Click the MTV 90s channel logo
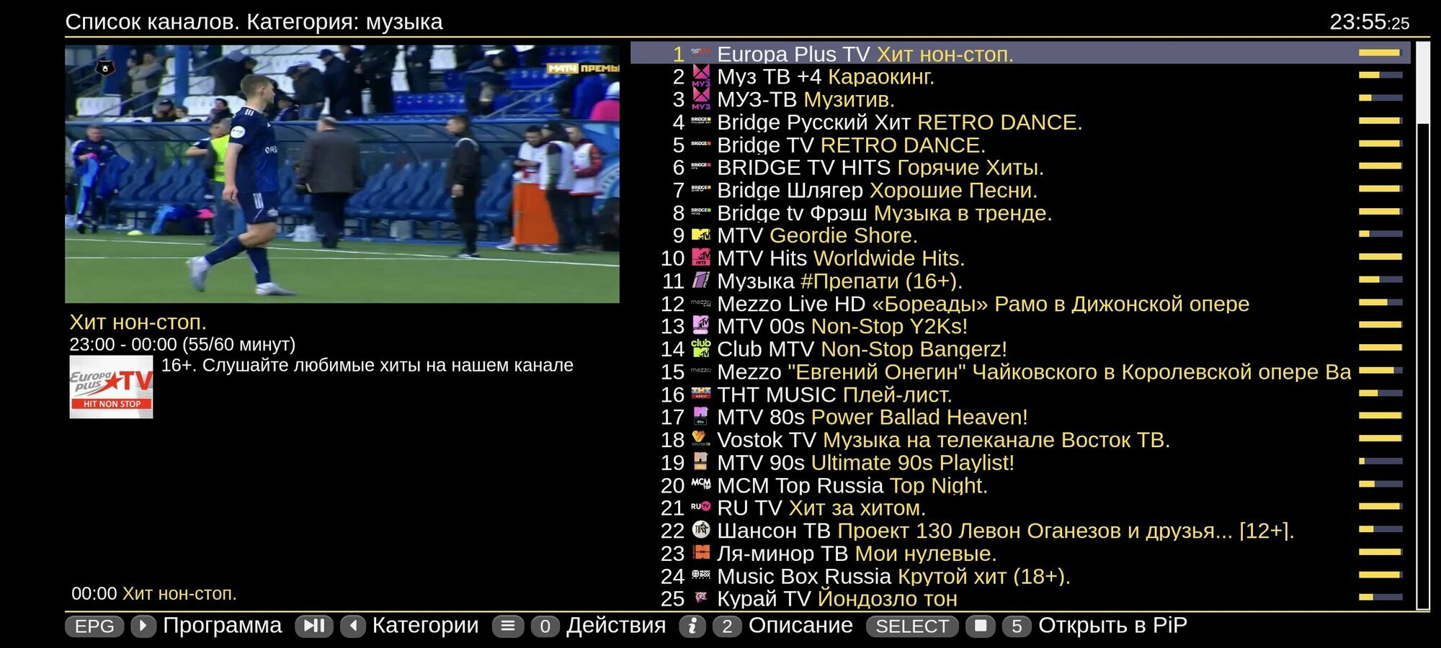The image size is (1441, 648). point(700,462)
